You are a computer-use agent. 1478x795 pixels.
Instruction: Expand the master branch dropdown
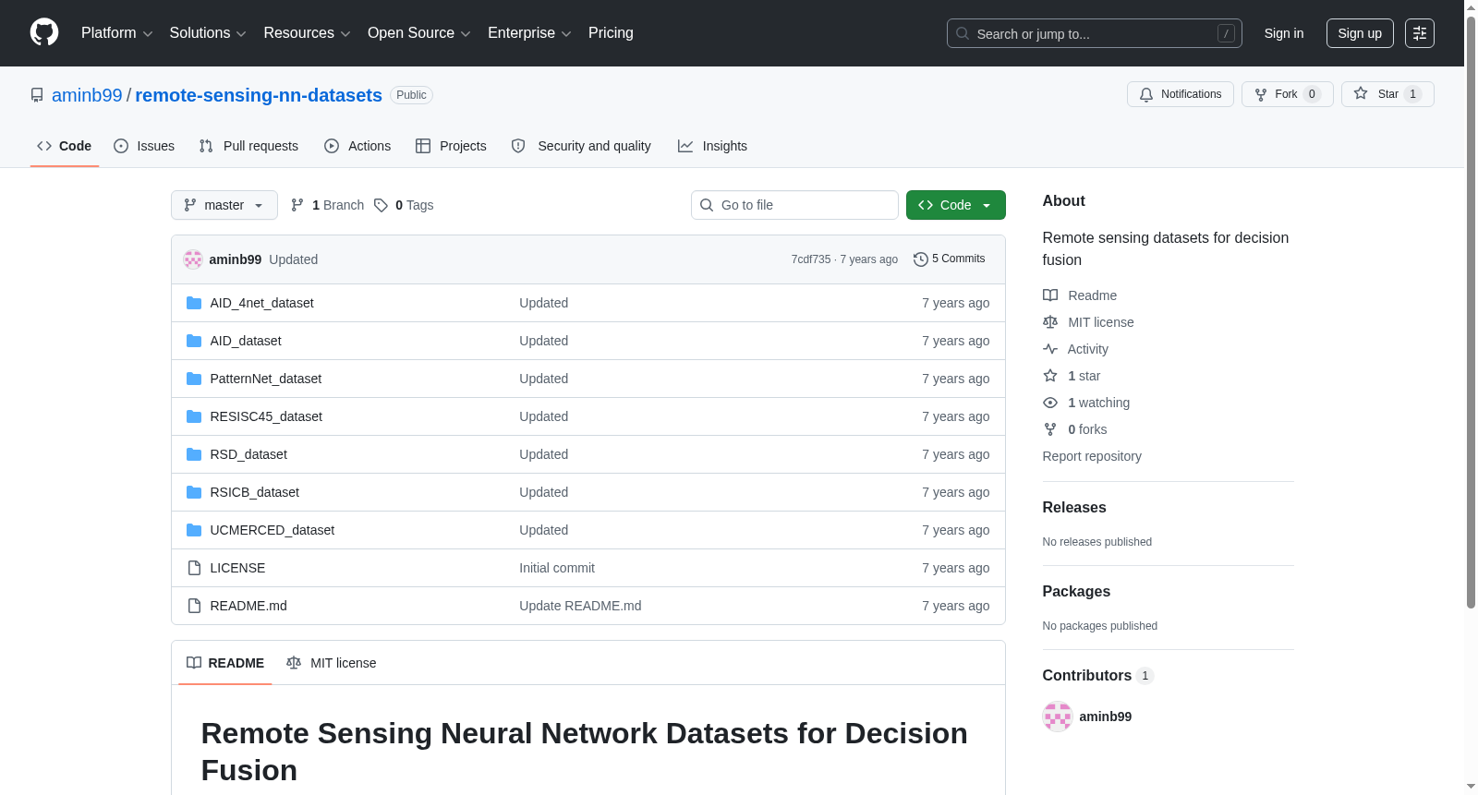224,205
